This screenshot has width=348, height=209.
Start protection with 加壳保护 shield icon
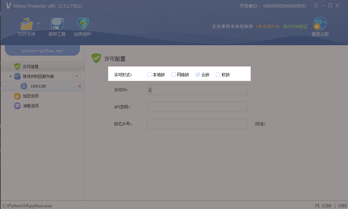click(x=83, y=24)
